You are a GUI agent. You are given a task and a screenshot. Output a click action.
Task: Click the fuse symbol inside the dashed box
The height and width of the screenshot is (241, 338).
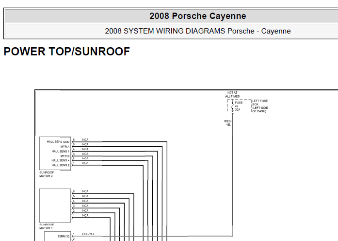click(232, 106)
